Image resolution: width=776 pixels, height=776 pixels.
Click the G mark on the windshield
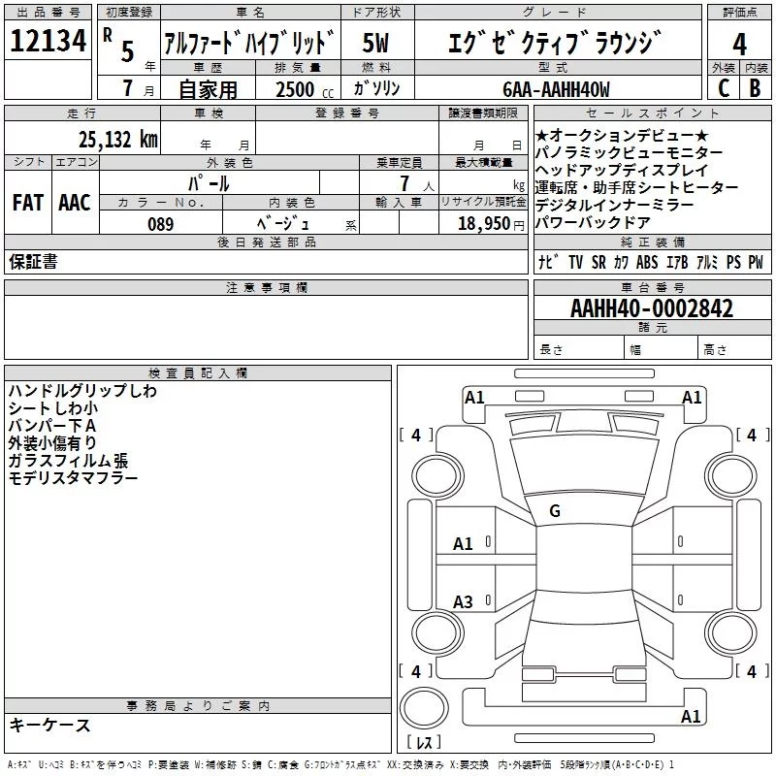pos(555,511)
